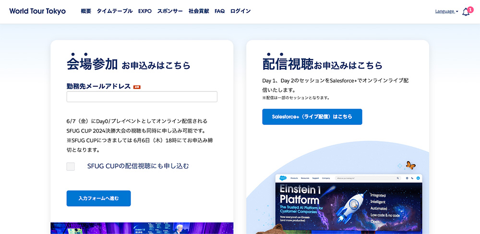Open the 概要 menu item
This screenshot has width=480, height=234.
click(86, 11)
